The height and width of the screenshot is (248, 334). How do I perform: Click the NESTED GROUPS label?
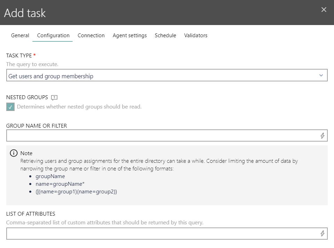[x=27, y=97]
